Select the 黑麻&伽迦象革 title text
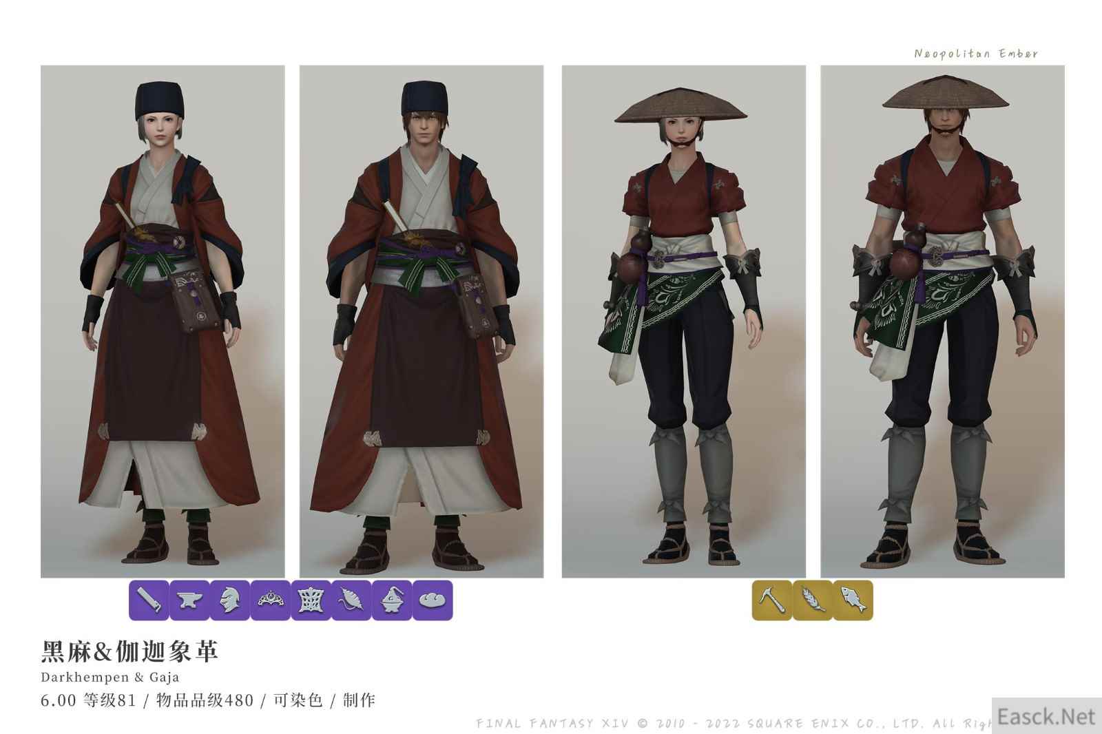Screen dimensions: 1102x734 [129, 651]
